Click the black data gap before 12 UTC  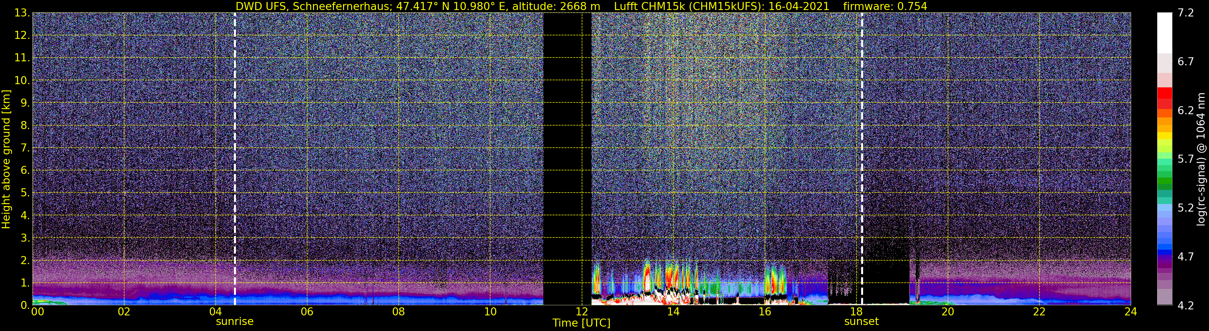[567, 159]
